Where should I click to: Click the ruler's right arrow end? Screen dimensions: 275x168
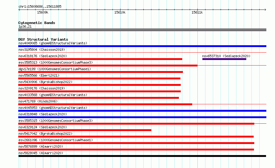265,10
